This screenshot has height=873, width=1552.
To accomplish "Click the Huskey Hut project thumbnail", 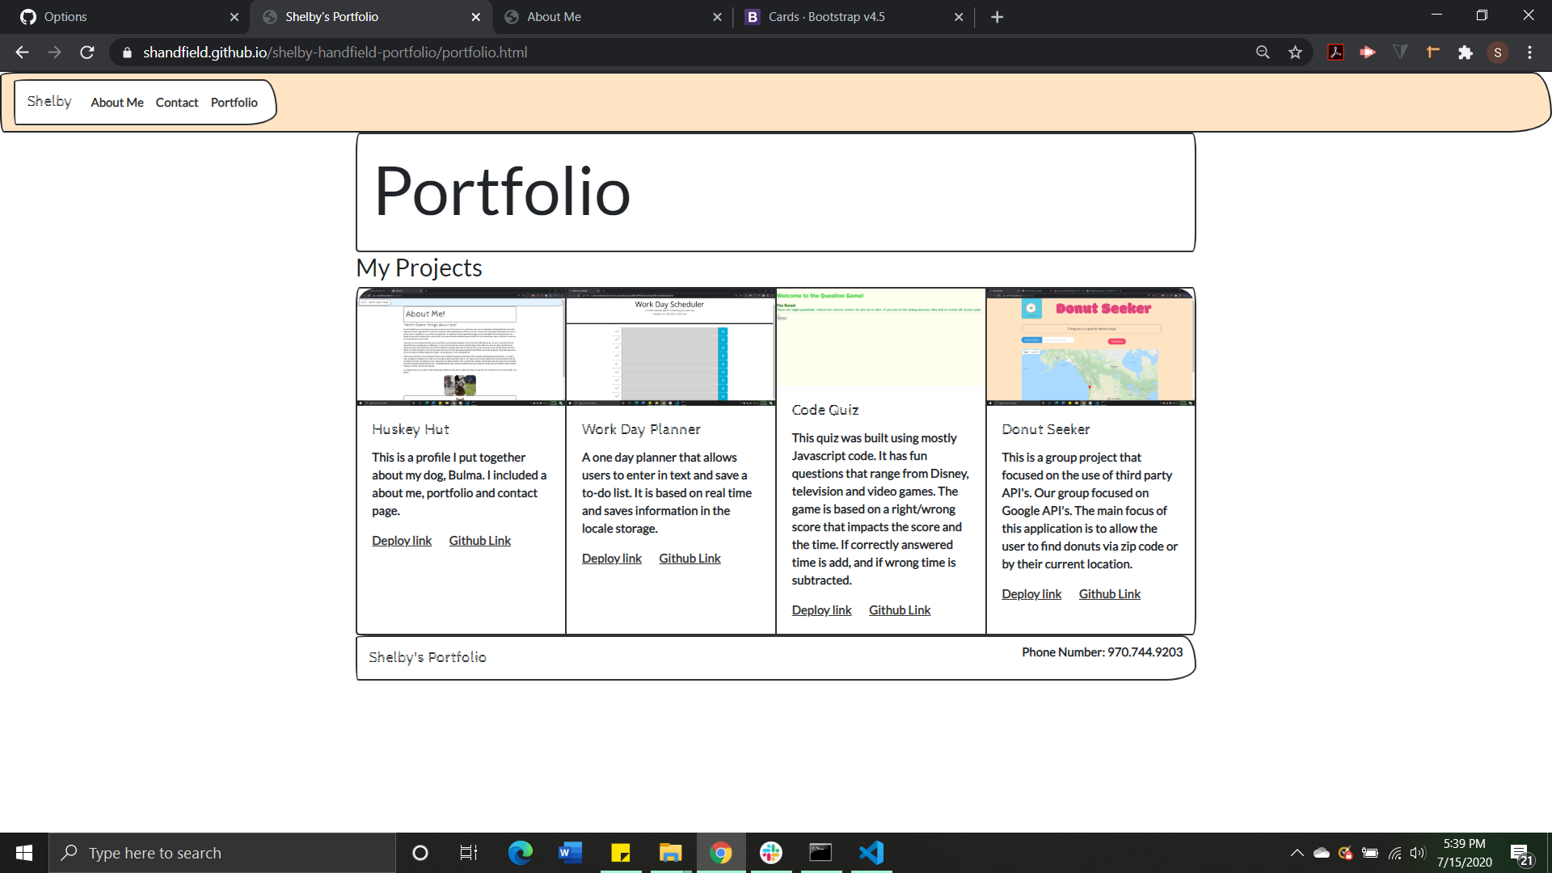I will pyautogui.click(x=460, y=346).
